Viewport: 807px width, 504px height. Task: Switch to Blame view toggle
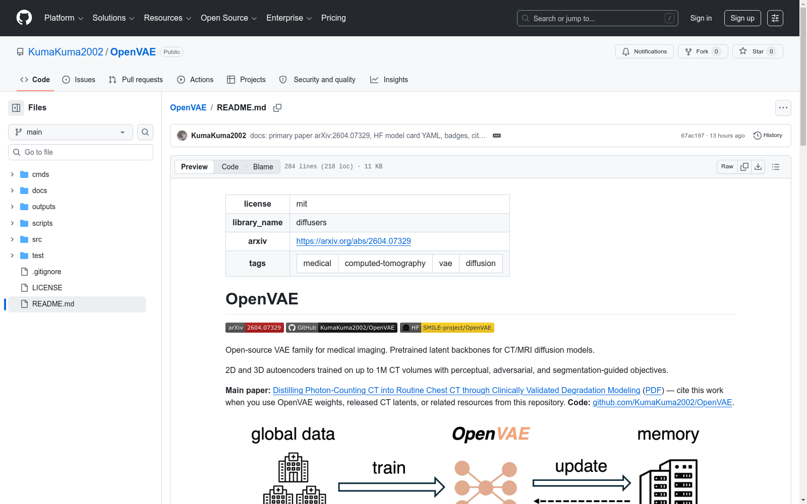pyautogui.click(x=263, y=167)
